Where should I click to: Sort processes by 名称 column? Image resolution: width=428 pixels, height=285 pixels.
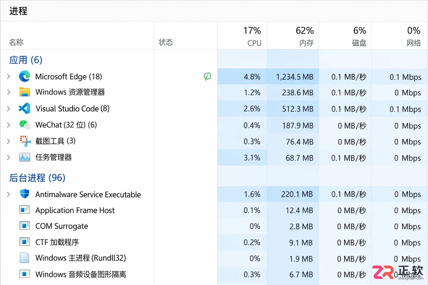(x=16, y=42)
